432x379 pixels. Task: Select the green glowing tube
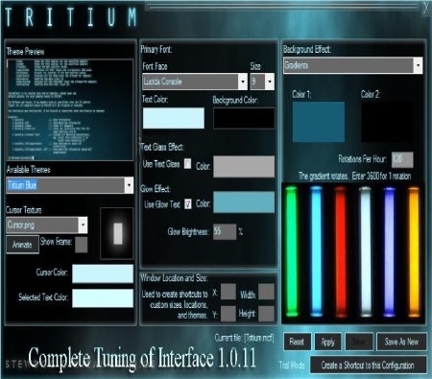tap(291, 251)
